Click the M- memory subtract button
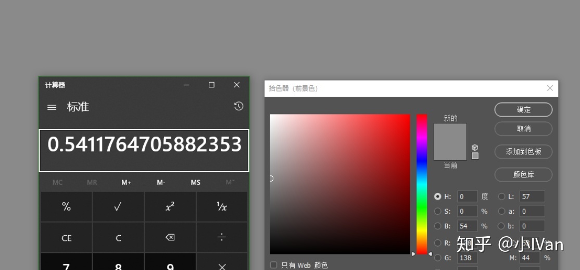The image size is (580, 270). click(161, 183)
